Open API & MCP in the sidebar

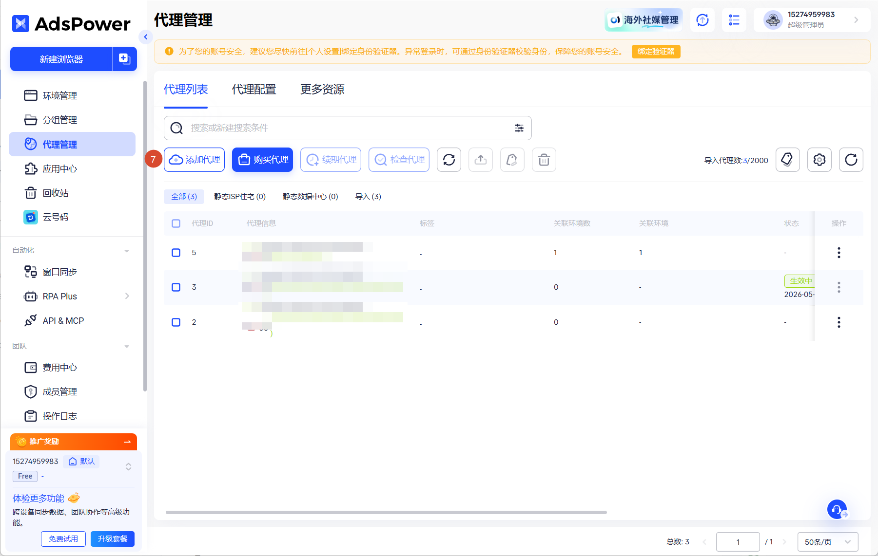(x=72, y=320)
